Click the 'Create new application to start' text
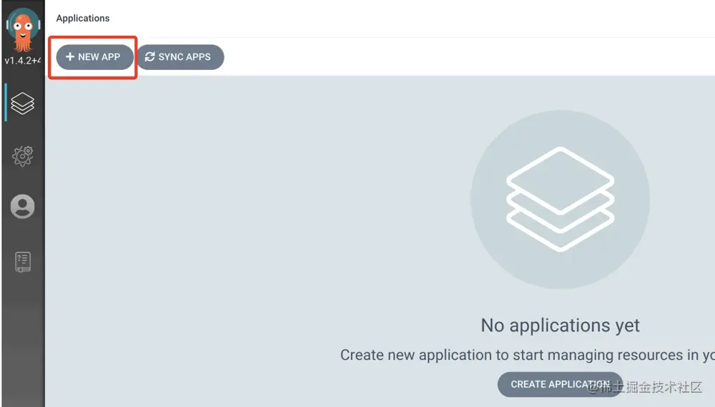715x407 pixels. click(527, 355)
